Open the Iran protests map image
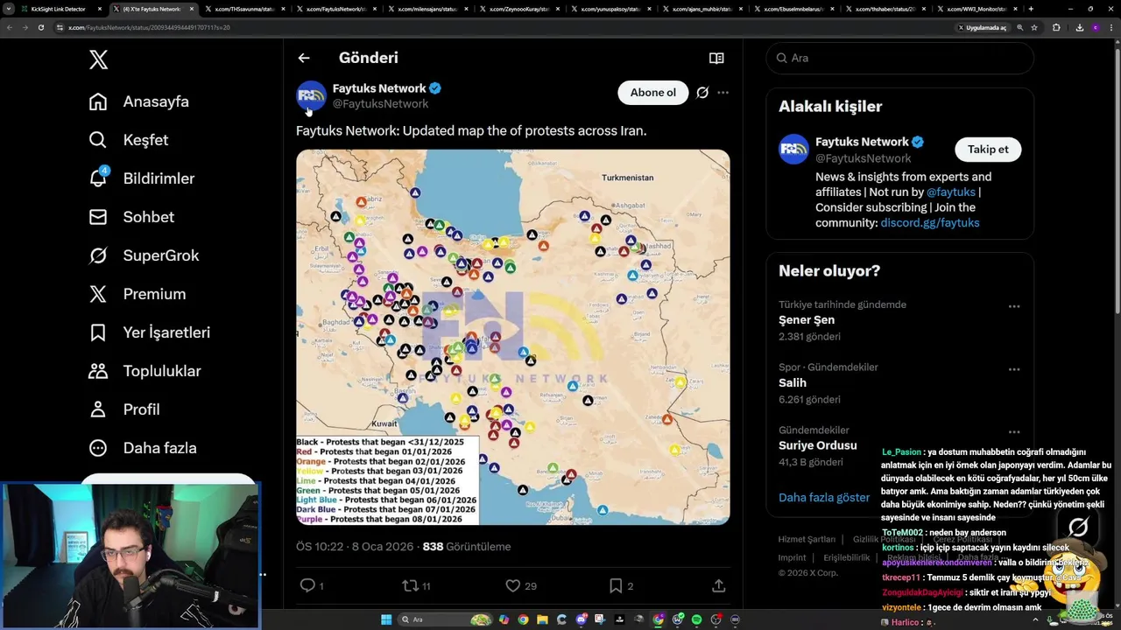Image resolution: width=1121 pixels, height=630 pixels. 513,337
